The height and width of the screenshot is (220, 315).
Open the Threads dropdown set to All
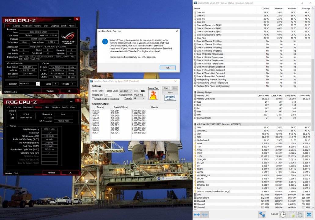click(139, 98)
